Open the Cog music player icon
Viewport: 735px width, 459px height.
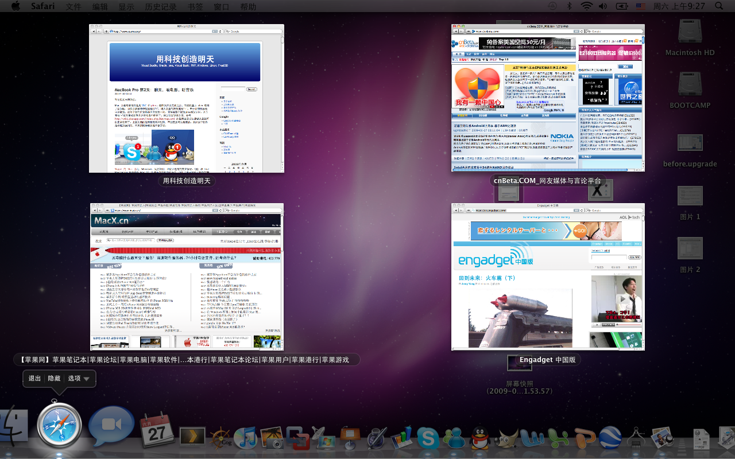(x=220, y=437)
